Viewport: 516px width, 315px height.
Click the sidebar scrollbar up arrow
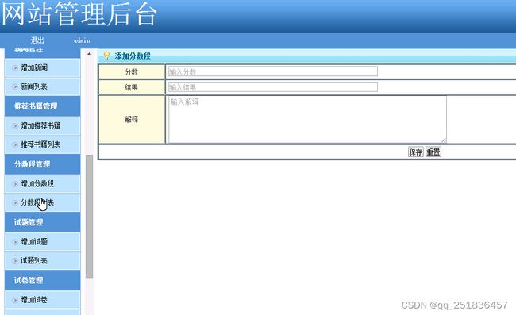tap(89, 54)
